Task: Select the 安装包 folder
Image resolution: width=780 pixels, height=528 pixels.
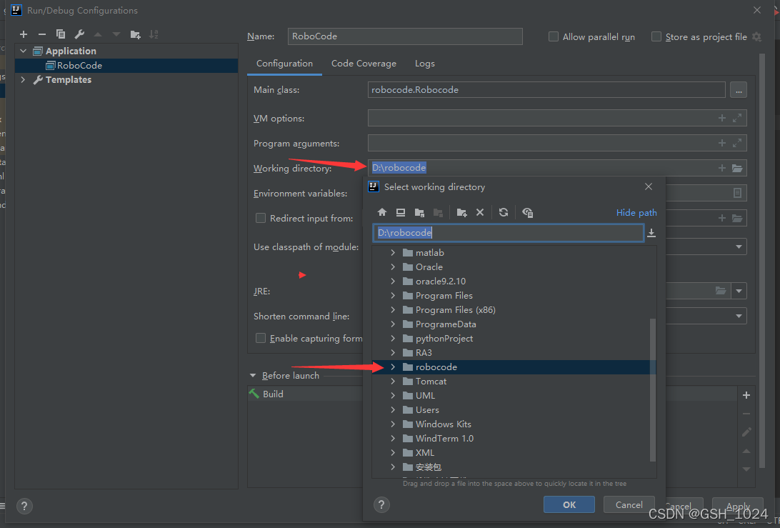Action: (x=429, y=467)
